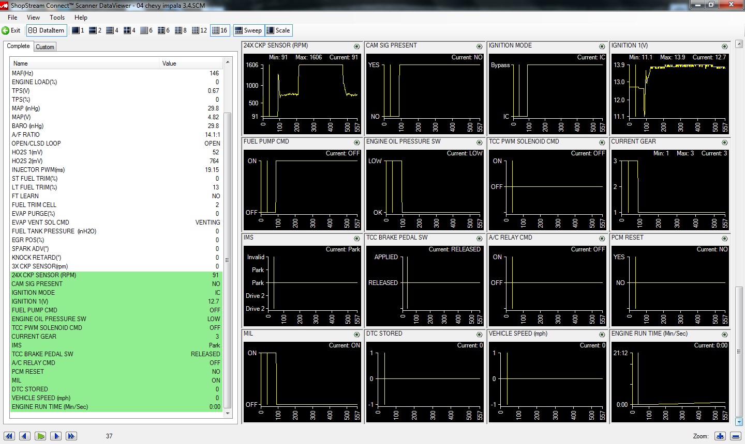745x444 pixels.
Task: Switch to 6-row list layout
Action: (146, 30)
